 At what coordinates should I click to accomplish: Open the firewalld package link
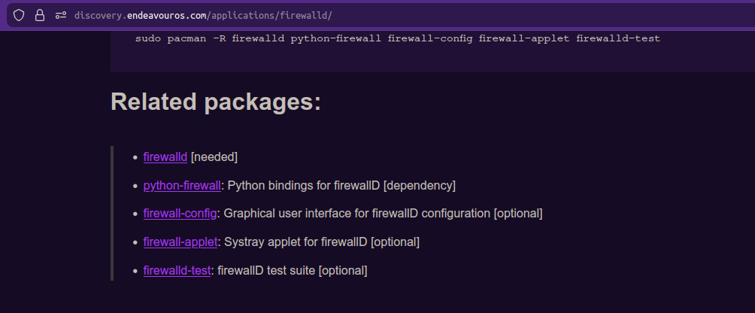pos(165,157)
